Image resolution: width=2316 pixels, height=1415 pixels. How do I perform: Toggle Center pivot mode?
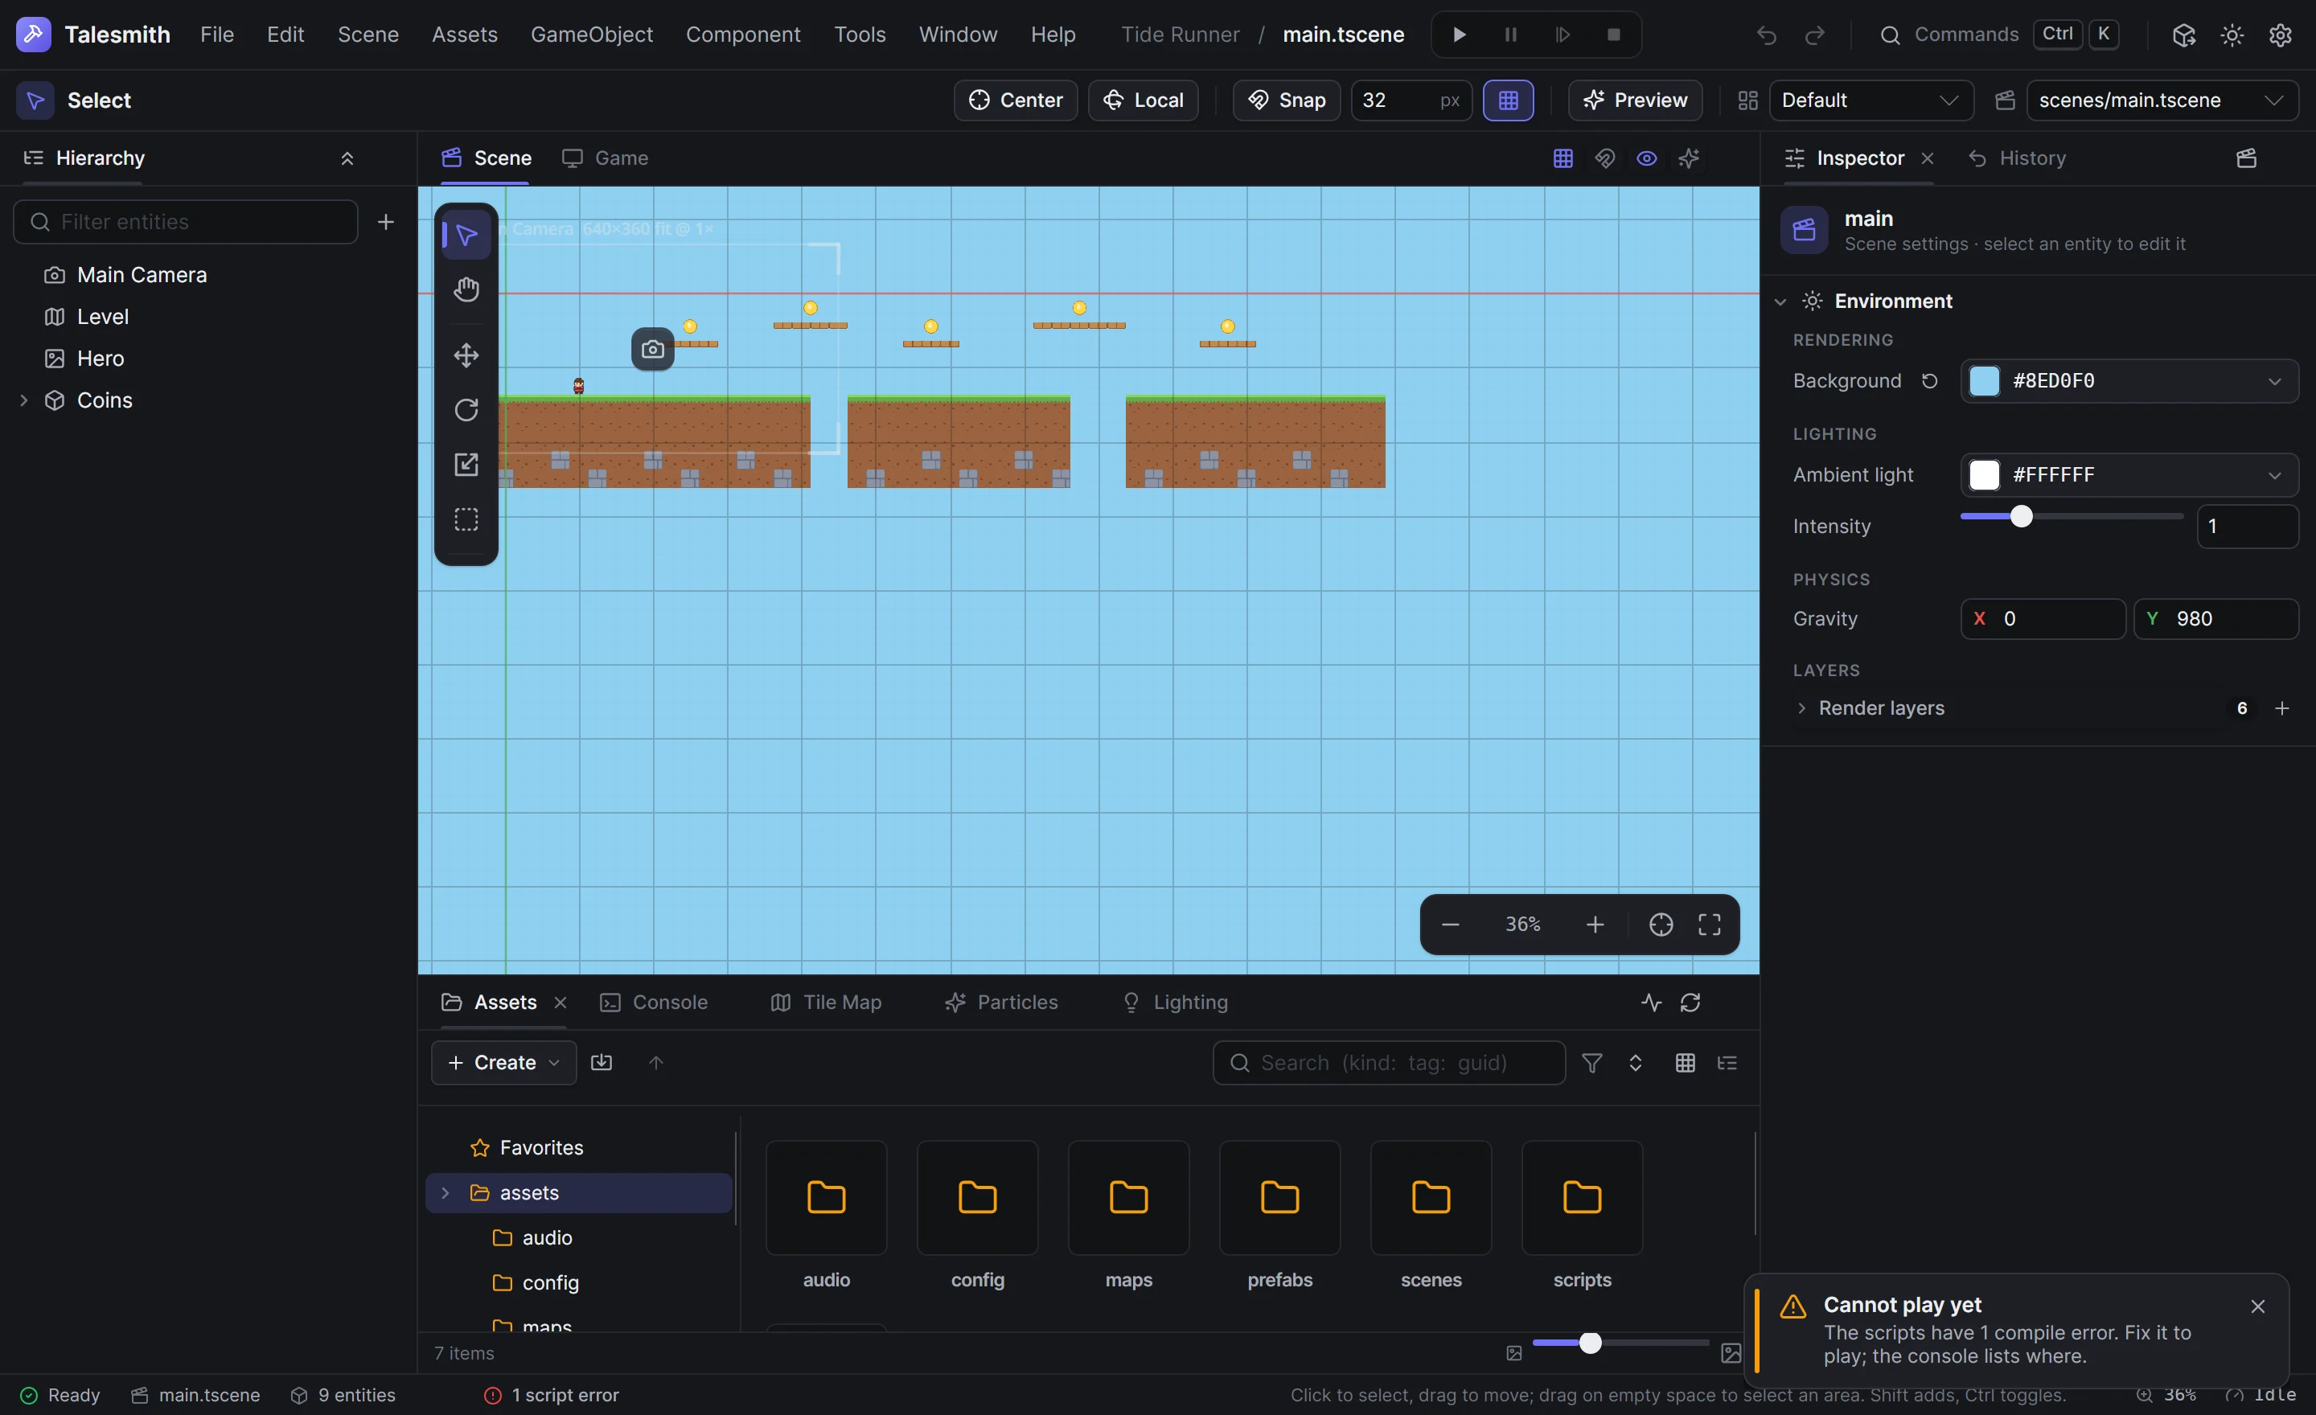(1015, 100)
